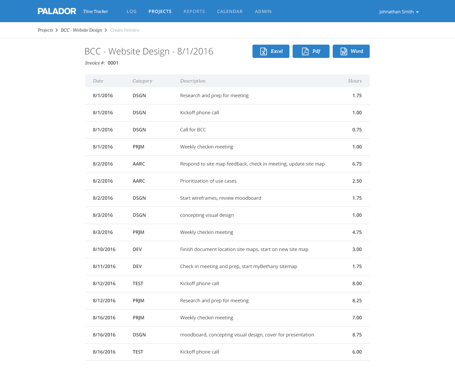Select the 8.25 hours value
Screen dimensions: 455x369
357,301
